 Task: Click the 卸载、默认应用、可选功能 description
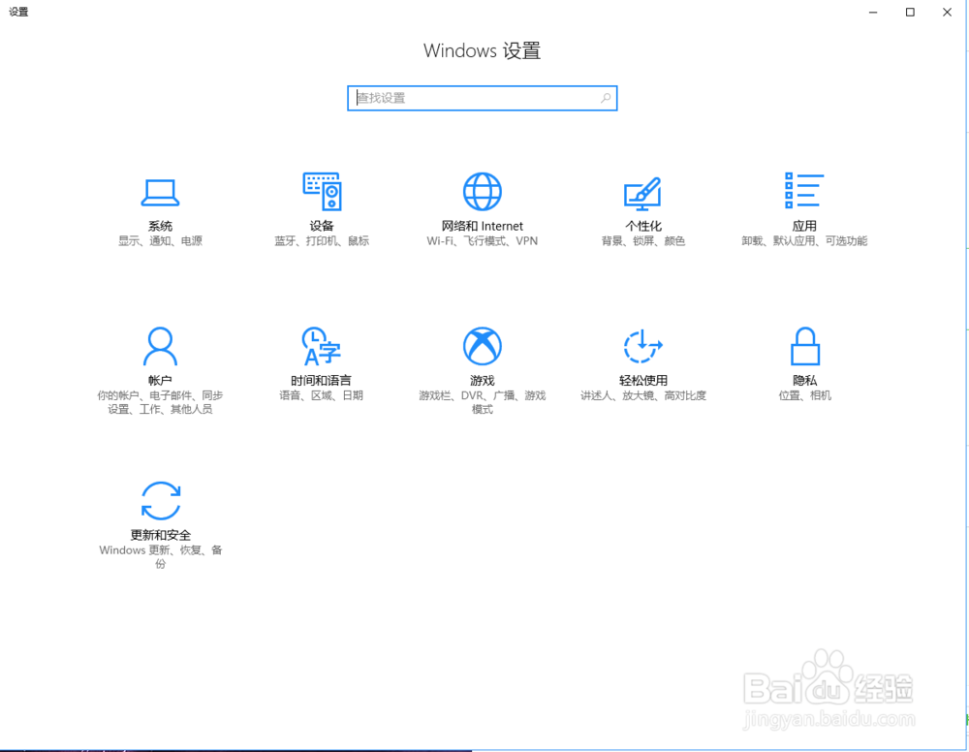(x=804, y=241)
